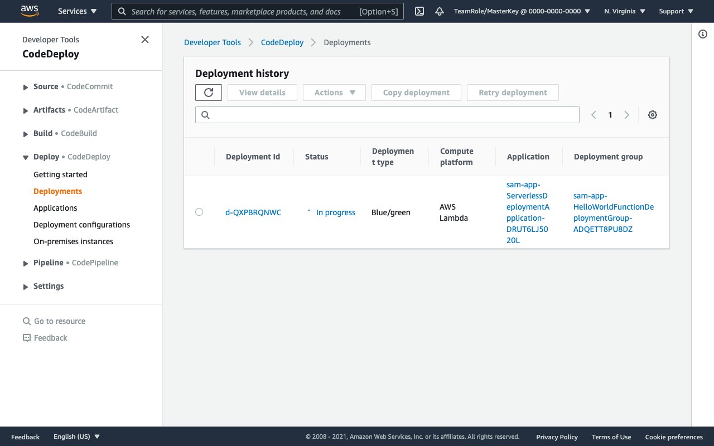Click the AWS global search field

(x=258, y=11)
